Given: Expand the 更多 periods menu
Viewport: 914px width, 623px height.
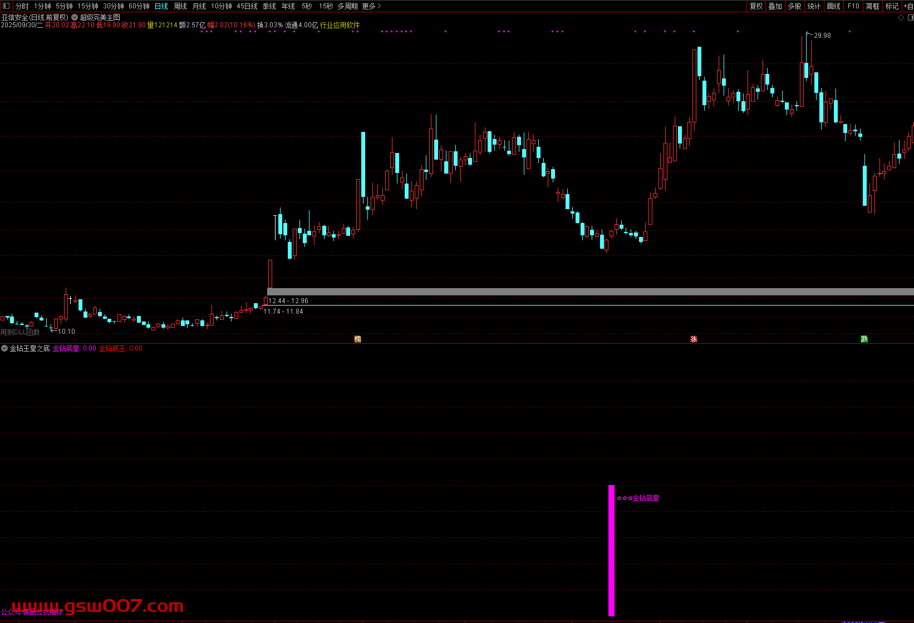Looking at the screenshot, I should pyautogui.click(x=371, y=6).
